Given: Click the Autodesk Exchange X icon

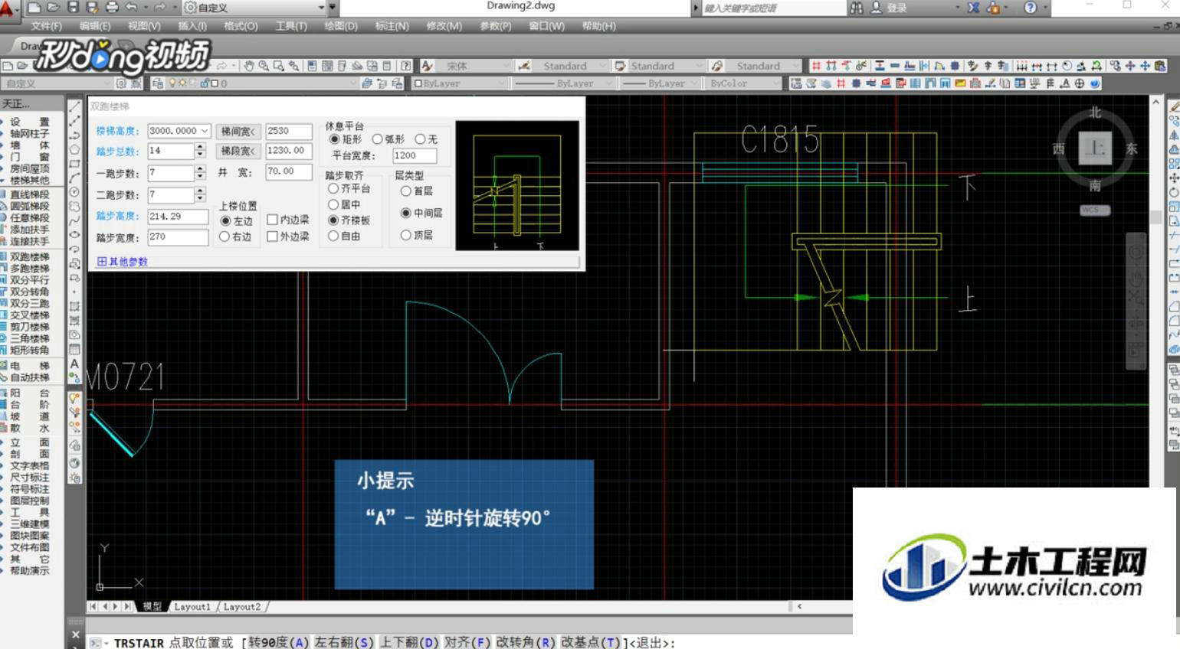Looking at the screenshot, I should [973, 7].
